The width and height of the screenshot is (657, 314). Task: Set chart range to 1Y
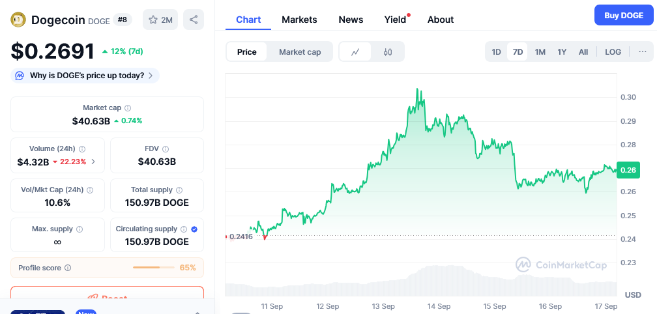tap(562, 52)
